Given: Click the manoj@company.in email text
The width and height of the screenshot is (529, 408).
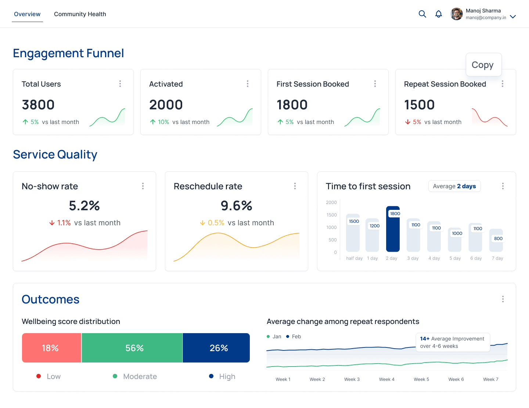Looking at the screenshot, I should tap(486, 18).
